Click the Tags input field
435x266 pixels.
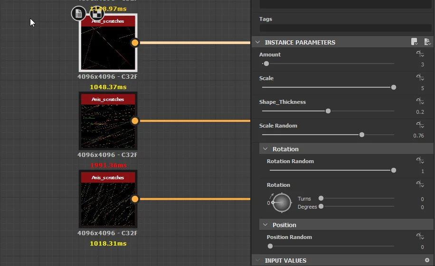(x=345, y=28)
